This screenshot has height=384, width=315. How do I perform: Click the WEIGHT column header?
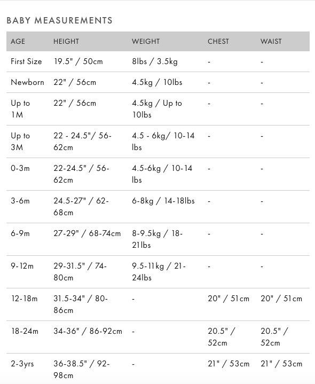click(x=146, y=41)
